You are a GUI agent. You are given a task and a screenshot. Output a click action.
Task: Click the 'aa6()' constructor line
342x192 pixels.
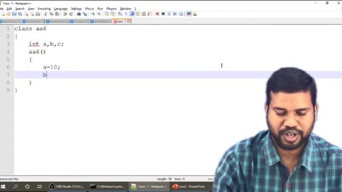[x=37, y=52]
